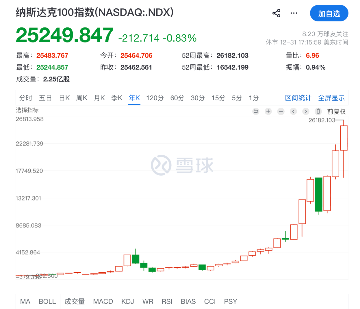This screenshot has width=360, height=309.
Task: Select the 日K chart tab
Action: (x=64, y=98)
